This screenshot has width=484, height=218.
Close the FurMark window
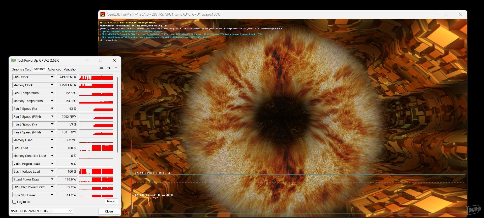(460, 14)
